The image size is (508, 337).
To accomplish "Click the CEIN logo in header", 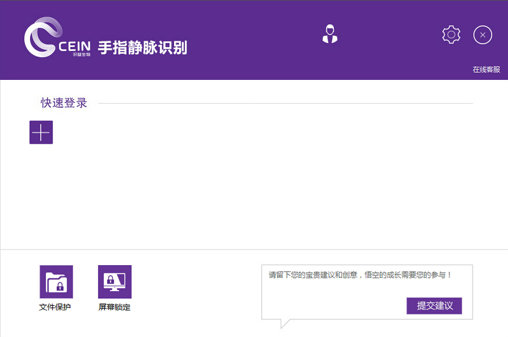I will [57, 37].
